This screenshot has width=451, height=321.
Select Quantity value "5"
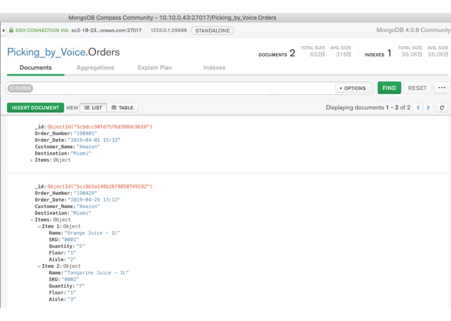pyautogui.click(x=80, y=246)
